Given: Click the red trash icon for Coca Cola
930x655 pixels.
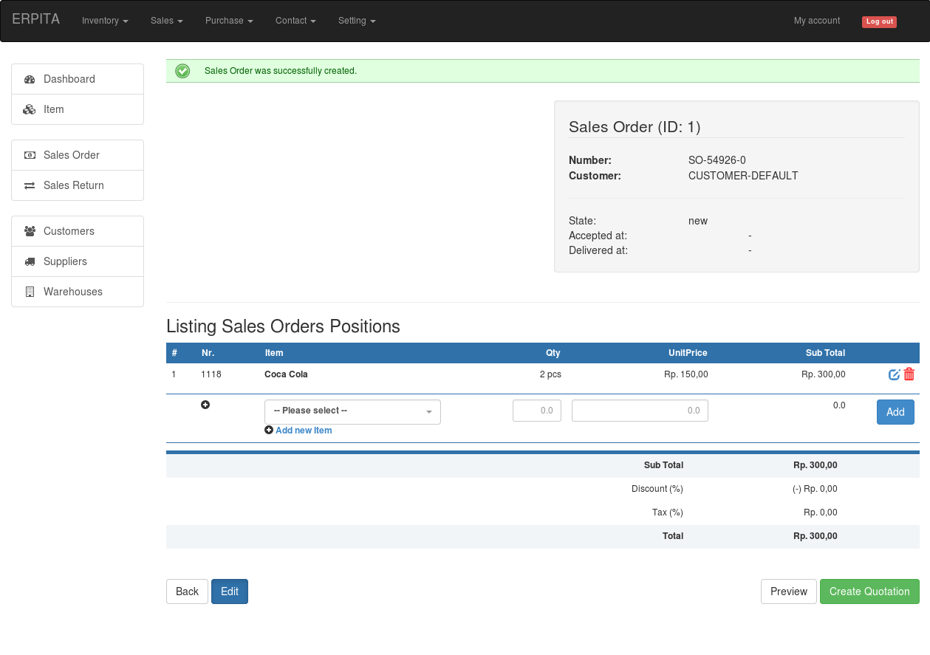Looking at the screenshot, I should pos(909,374).
